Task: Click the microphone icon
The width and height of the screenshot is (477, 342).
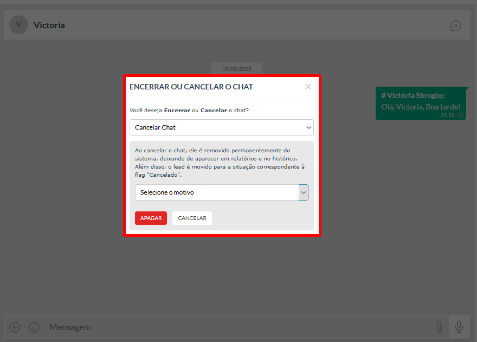Action: [459, 327]
